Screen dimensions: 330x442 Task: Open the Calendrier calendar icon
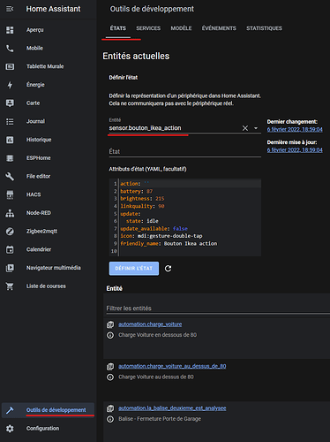click(x=10, y=249)
